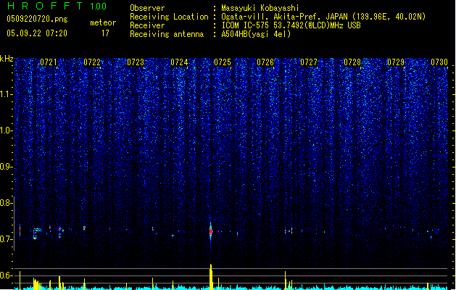Click the 0721 time marker

coord(49,62)
